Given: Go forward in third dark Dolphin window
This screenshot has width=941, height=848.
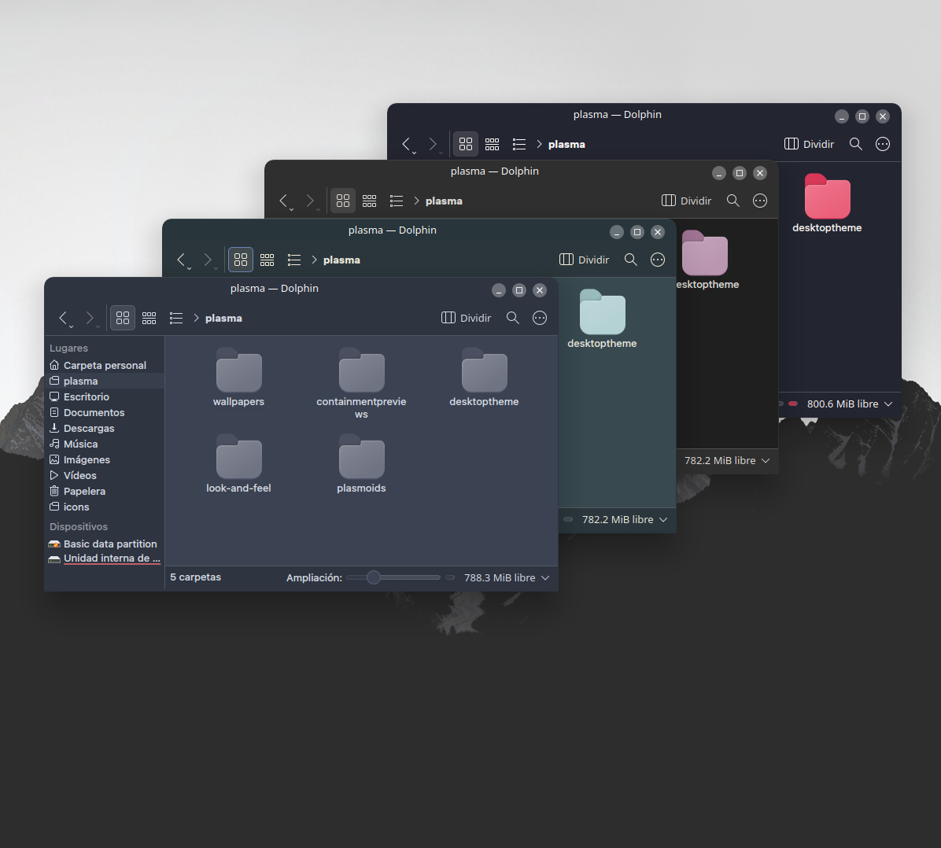Looking at the screenshot, I should [x=310, y=201].
